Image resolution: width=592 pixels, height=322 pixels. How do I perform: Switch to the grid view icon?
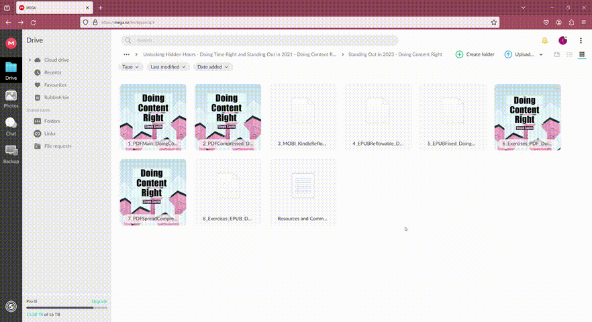click(582, 54)
